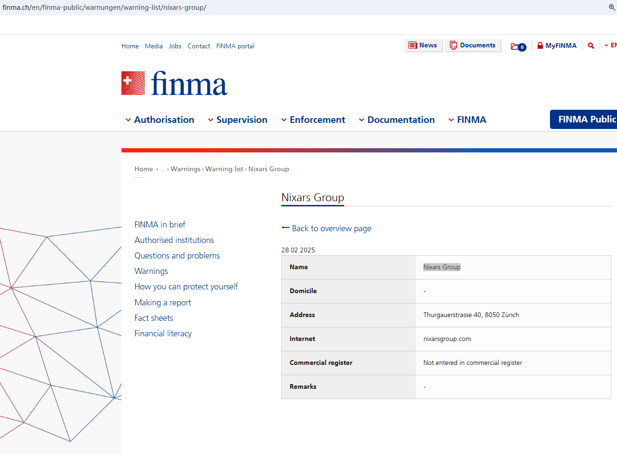This screenshot has height=454, width=617.
Task: Open Authorised institutions sidebar item
Action: (x=174, y=240)
